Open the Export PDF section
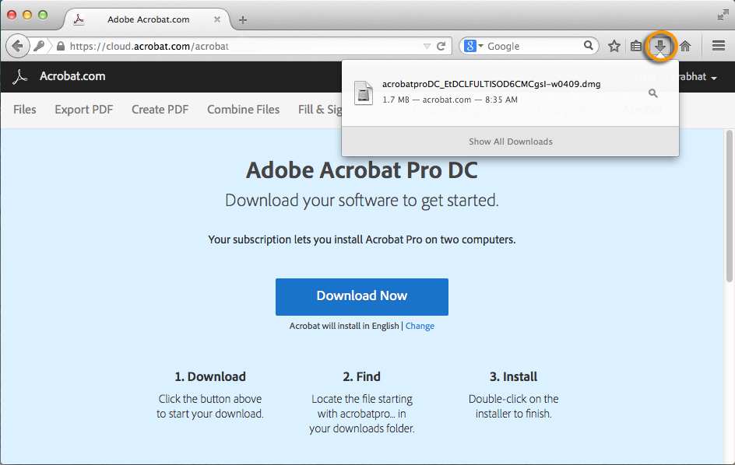 coord(84,109)
